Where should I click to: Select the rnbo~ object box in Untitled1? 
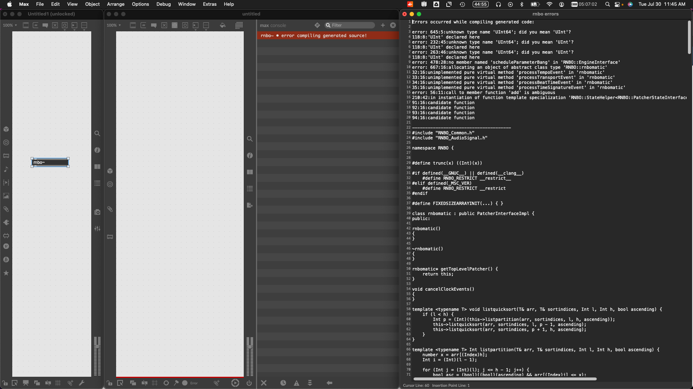(50, 162)
